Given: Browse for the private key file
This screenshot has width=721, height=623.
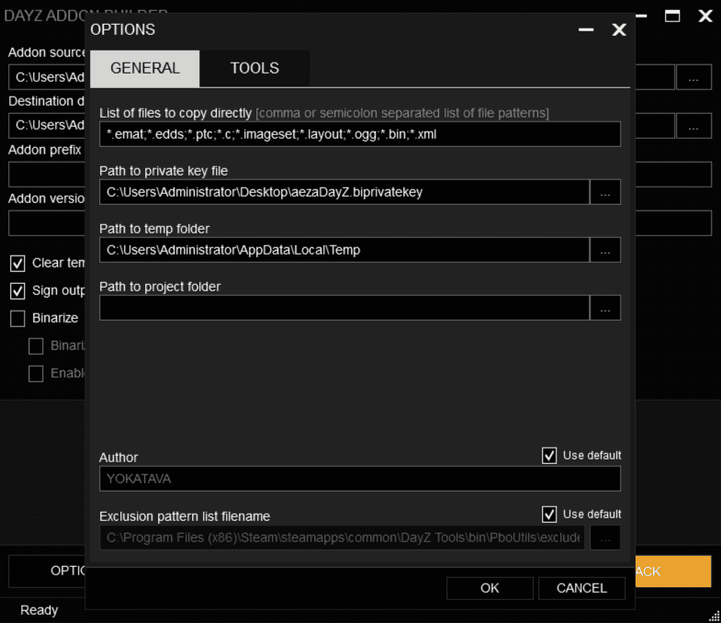Looking at the screenshot, I should (x=604, y=192).
